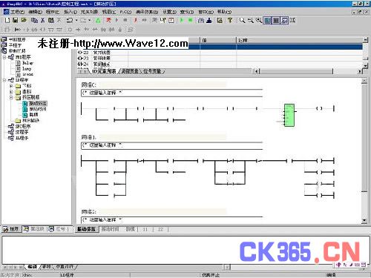371x278 pixels.
Task: Click the network 0 comment input field
Action: tap(172, 93)
